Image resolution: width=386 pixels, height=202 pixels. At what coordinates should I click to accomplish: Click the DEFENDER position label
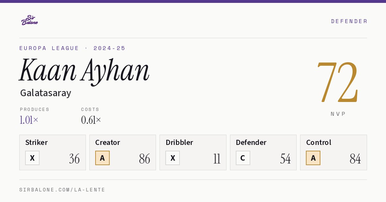coord(349,21)
